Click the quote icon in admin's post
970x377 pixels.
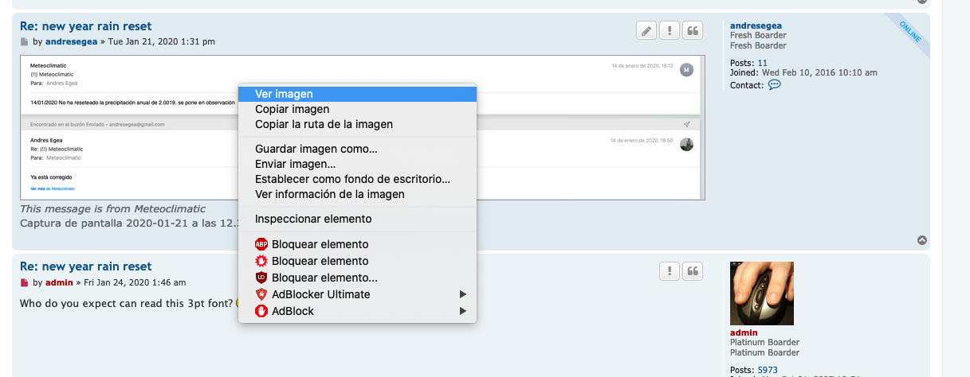pyautogui.click(x=693, y=271)
